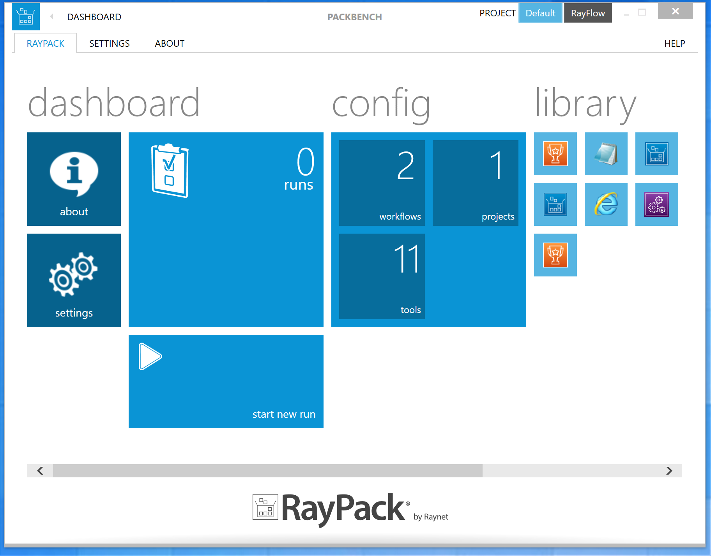Image resolution: width=711 pixels, height=556 pixels.
Task: Close the PackBench window
Action: [x=676, y=11]
